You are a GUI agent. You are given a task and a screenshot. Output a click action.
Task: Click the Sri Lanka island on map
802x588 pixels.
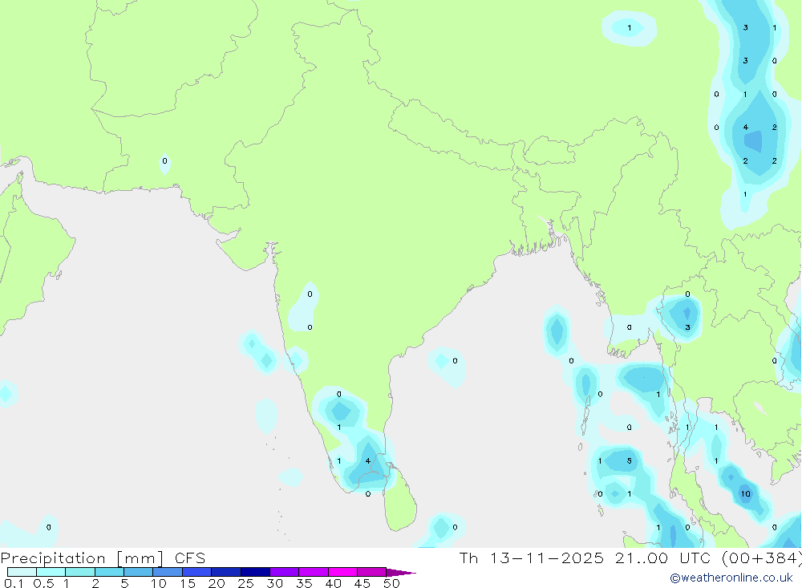pos(400,499)
